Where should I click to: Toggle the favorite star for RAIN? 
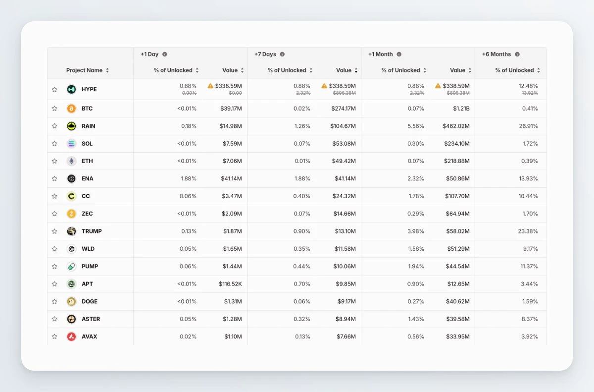pos(54,126)
